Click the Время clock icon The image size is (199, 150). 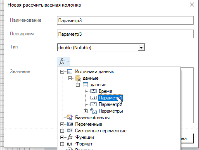pos(93,91)
